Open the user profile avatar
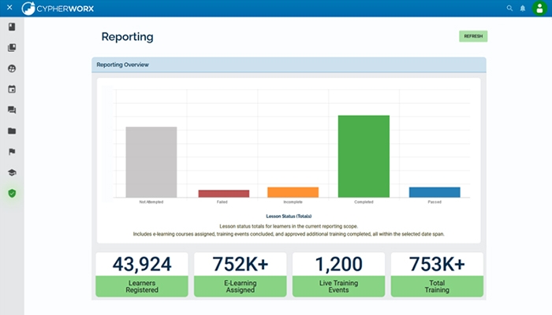Viewport: 552px width, 315px height. point(539,9)
